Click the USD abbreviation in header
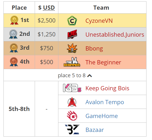Image resolution: width=152 pixels, height=140 pixels. click(49, 8)
